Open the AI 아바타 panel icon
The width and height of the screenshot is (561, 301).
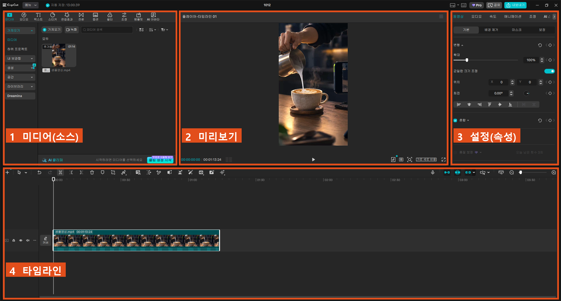153,17
